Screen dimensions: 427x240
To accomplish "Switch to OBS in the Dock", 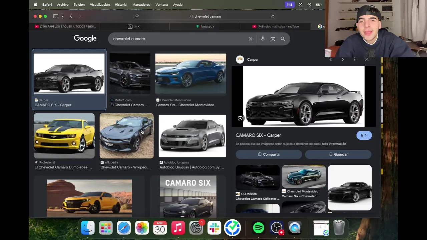I will (277, 228).
